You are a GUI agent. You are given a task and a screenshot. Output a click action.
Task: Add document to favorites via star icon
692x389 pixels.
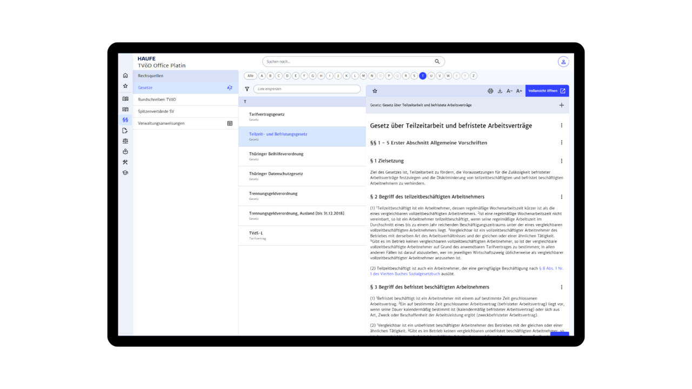(375, 91)
